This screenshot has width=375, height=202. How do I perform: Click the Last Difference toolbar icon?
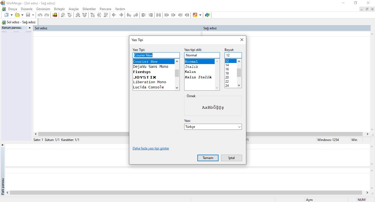coord(106,15)
